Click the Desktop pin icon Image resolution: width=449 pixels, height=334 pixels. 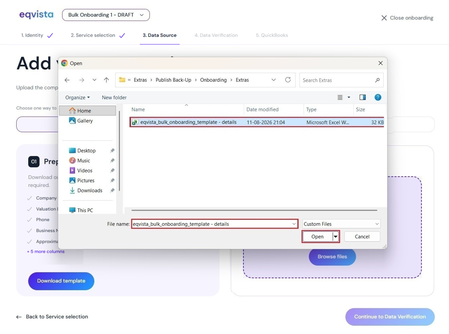click(112, 151)
